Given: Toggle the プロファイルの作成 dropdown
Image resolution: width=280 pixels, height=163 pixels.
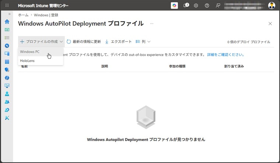Looking at the screenshot, I should click(41, 42).
